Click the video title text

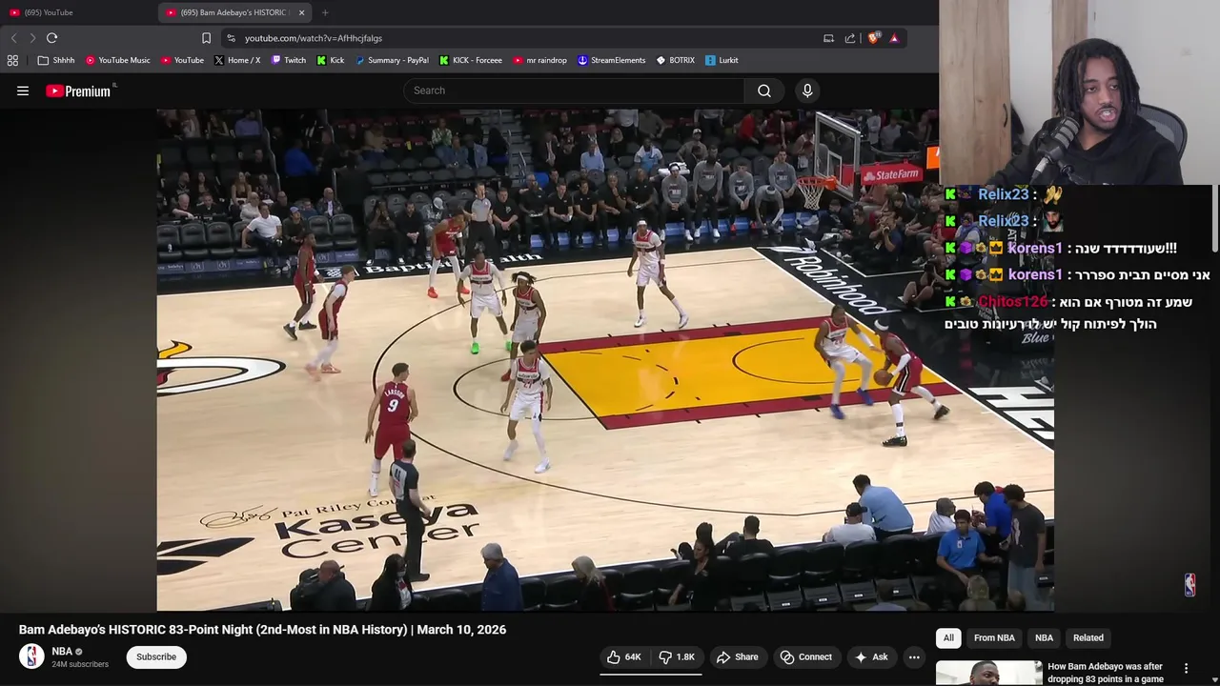click(262, 630)
